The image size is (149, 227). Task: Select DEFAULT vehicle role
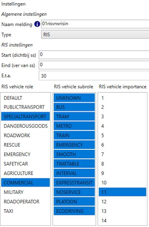25,98
